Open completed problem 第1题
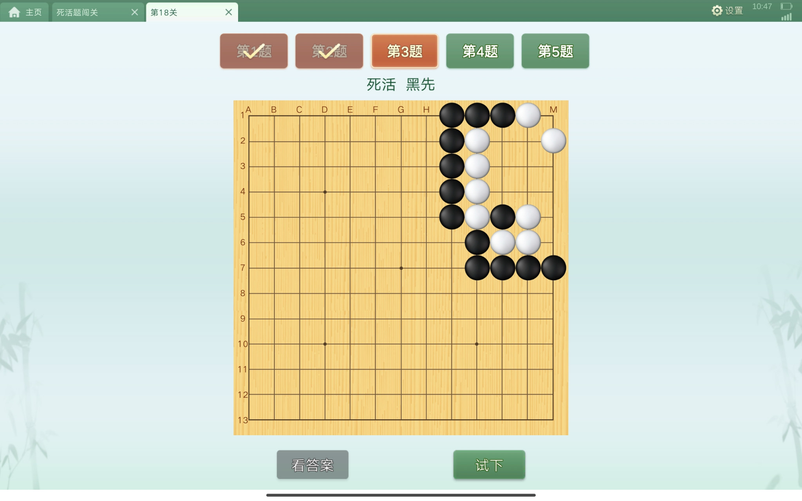Image resolution: width=802 pixels, height=501 pixels. click(x=254, y=51)
